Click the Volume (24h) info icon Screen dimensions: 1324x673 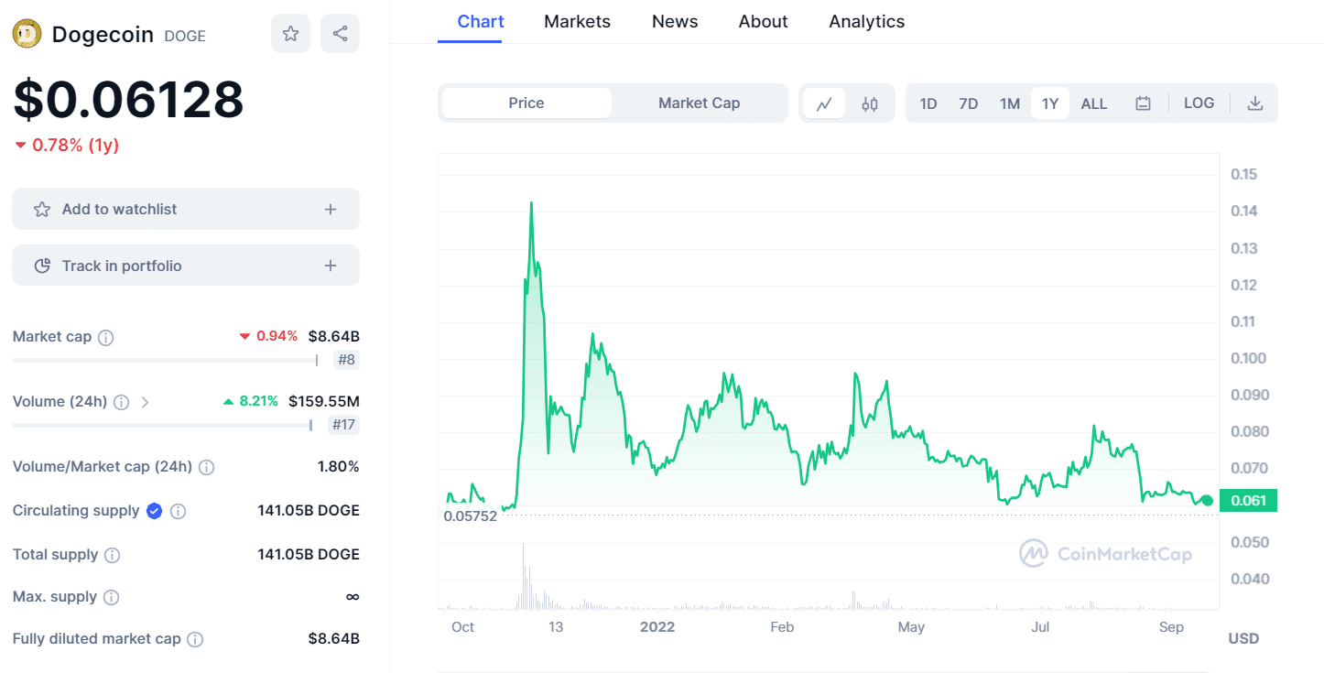pos(121,402)
